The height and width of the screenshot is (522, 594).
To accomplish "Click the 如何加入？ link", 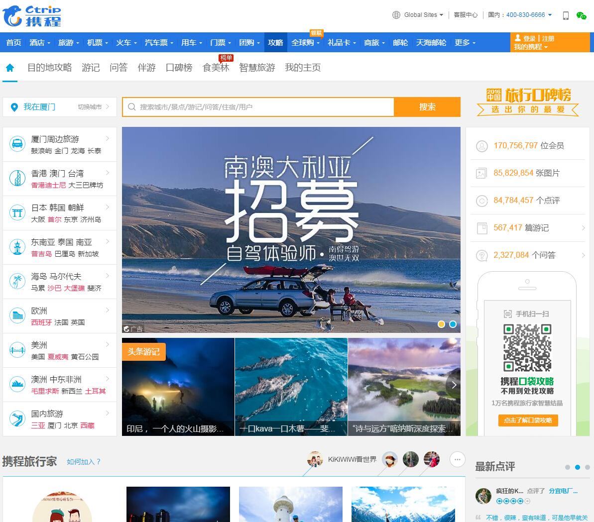I will pyautogui.click(x=84, y=462).
